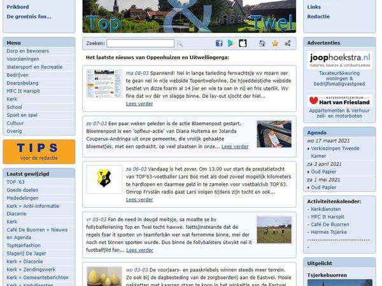Image resolution: width=382 pixels, height=286 pixels.
Task: Open Dorp en bewoners menu item
Action: [x=28, y=51]
